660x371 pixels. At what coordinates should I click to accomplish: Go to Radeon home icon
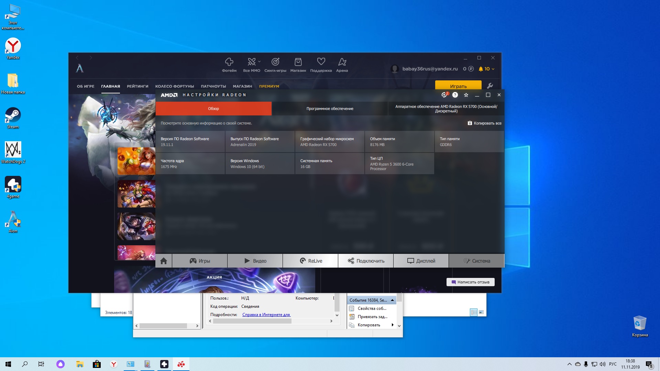[164, 261]
